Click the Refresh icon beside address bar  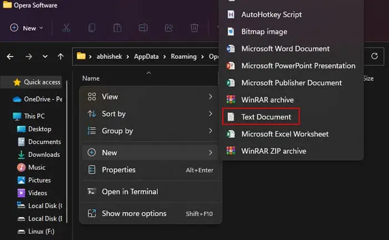(375, 56)
